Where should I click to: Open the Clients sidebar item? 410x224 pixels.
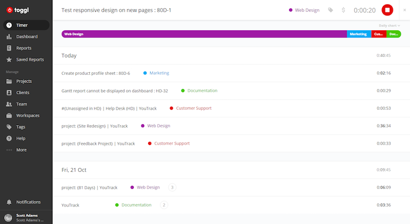coord(23,93)
